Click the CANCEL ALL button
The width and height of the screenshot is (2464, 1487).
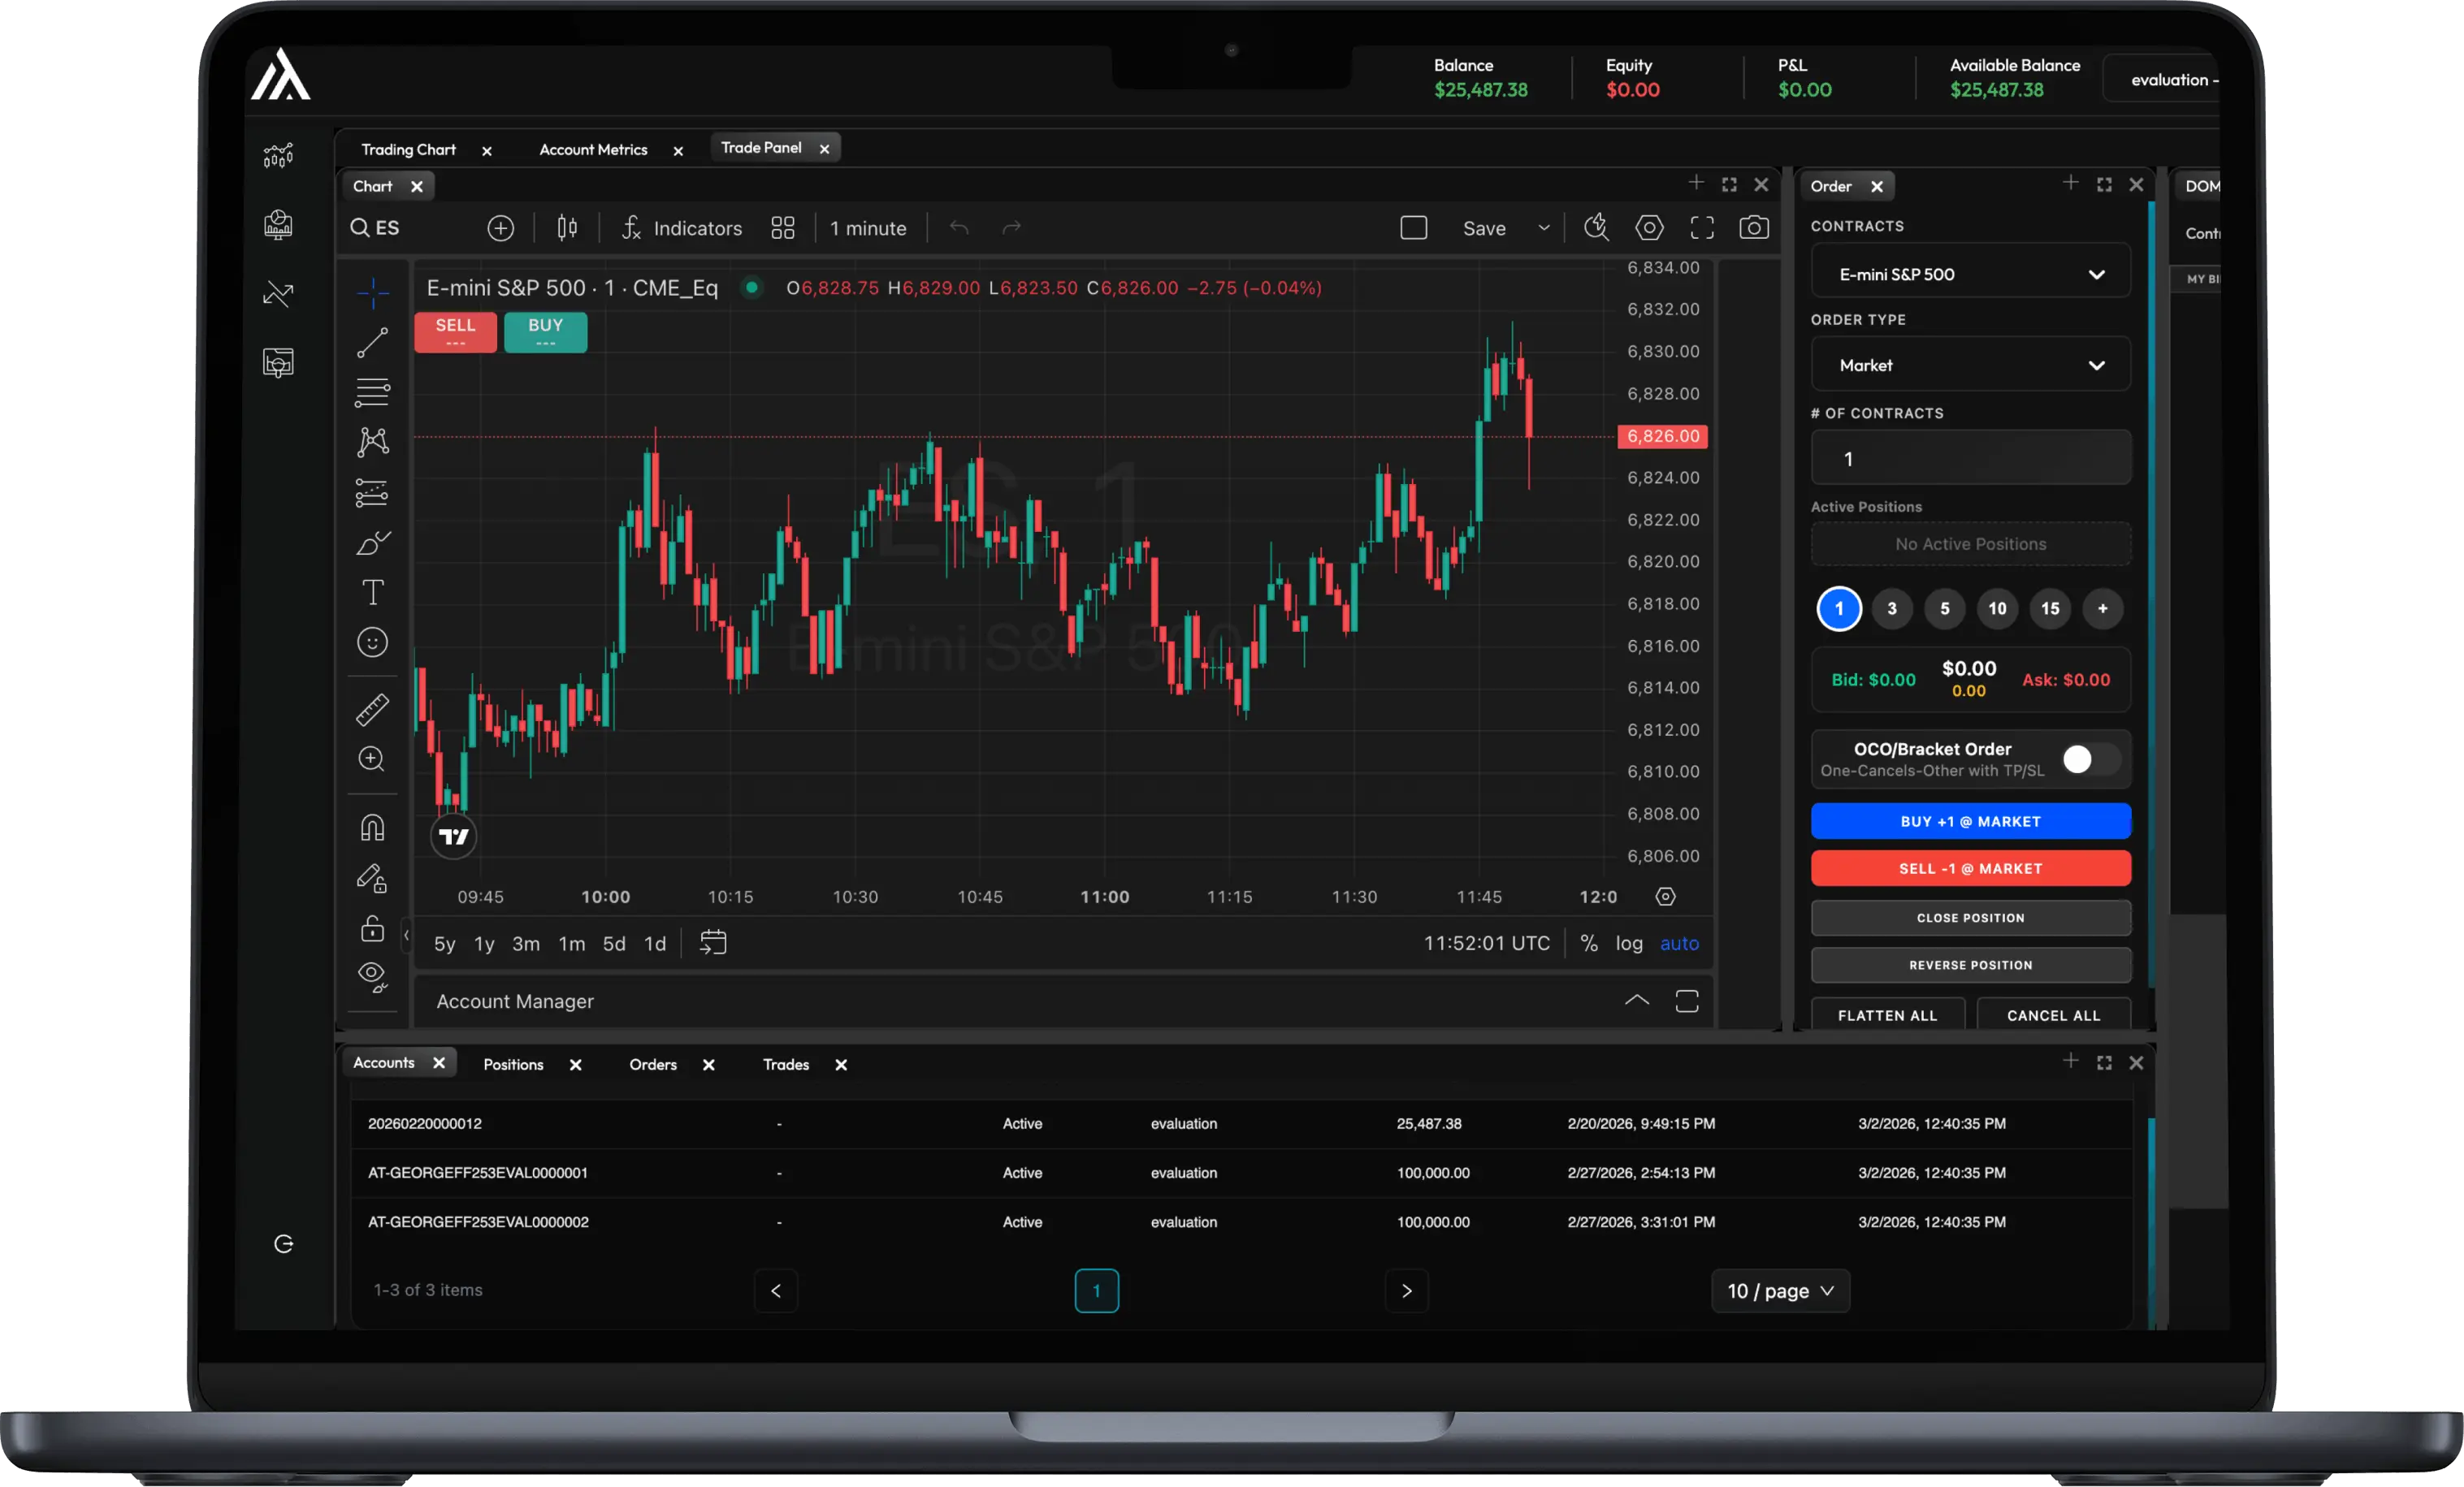point(2053,1014)
